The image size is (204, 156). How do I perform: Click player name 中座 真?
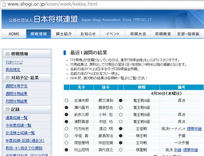[81, 136]
